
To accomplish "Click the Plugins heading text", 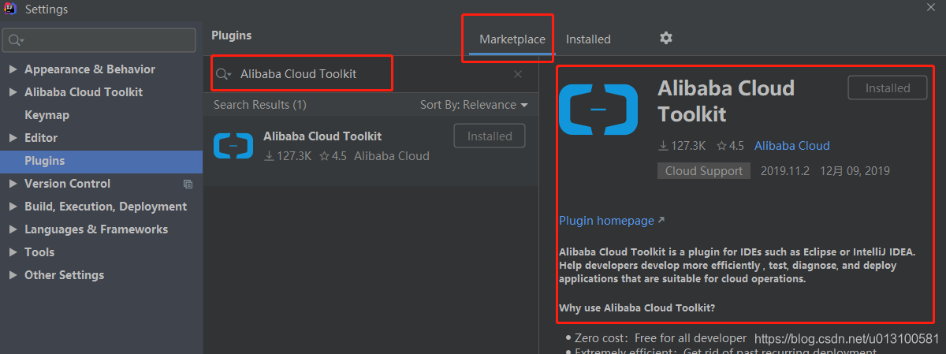I will (232, 35).
